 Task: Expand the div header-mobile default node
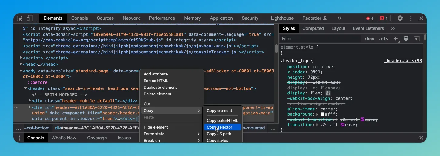click(30, 100)
